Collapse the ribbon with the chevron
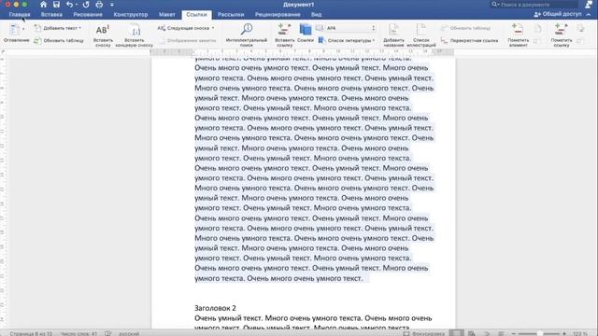Image resolution: width=598 pixels, height=336 pixels. (589, 15)
